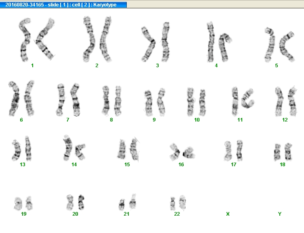304x233 pixels.
Task: Select the chromosome 19 pair image
Action: click(x=23, y=203)
